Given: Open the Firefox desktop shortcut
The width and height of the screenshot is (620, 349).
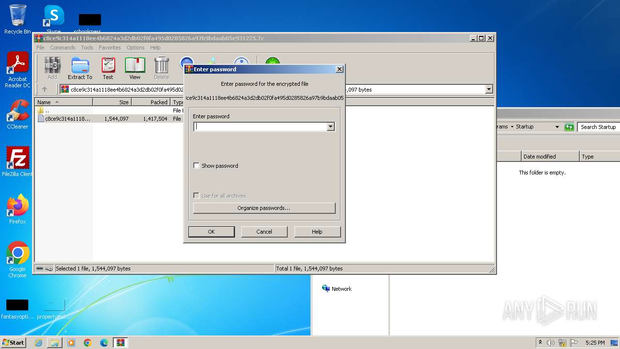Looking at the screenshot, I should pos(17,209).
